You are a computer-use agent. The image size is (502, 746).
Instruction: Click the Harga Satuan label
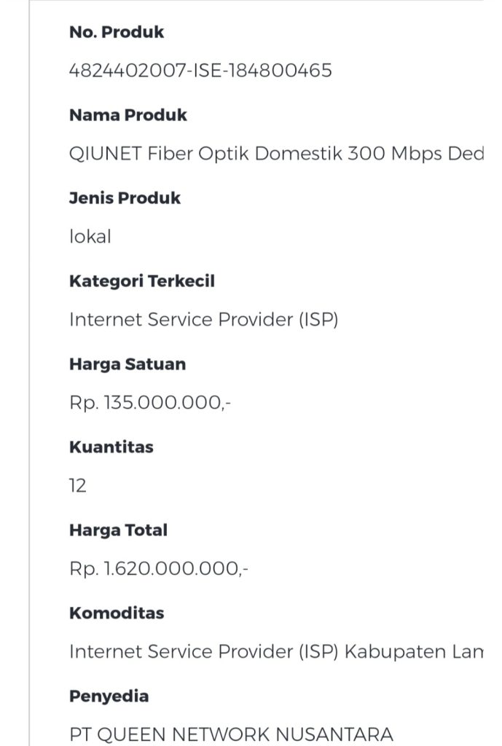click(127, 364)
